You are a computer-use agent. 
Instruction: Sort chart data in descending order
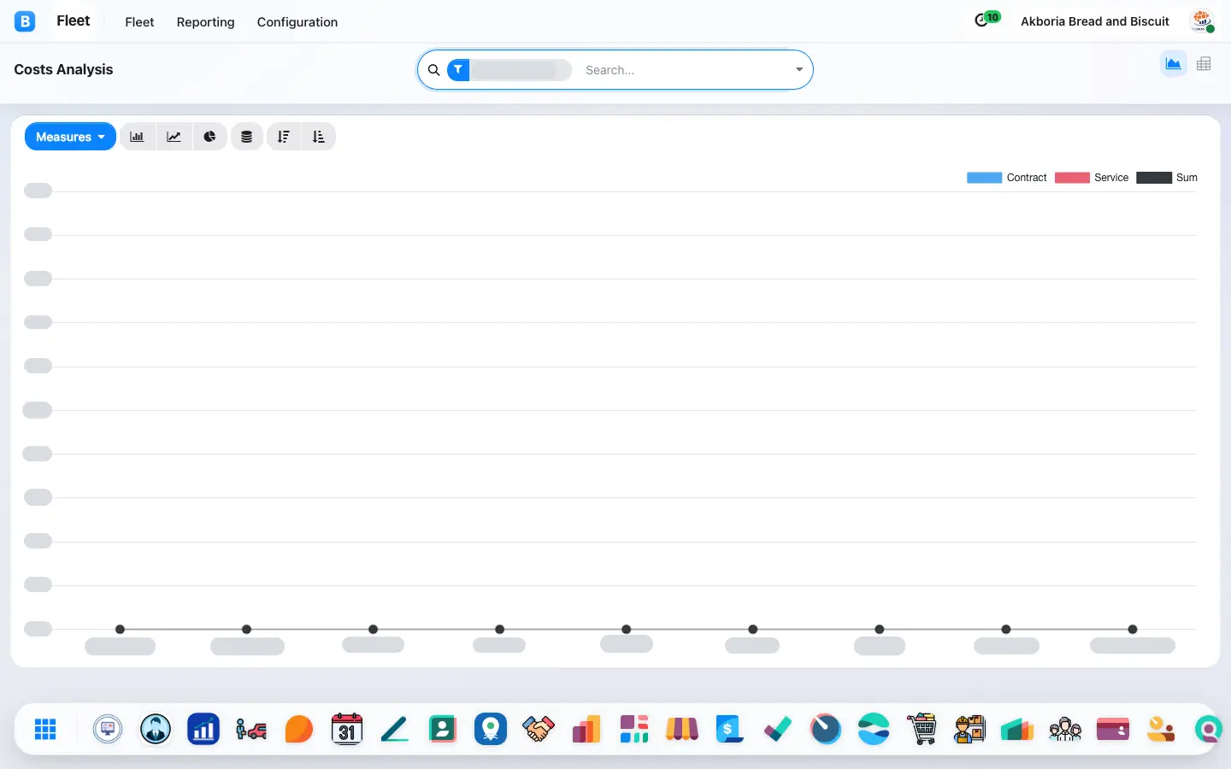pyautogui.click(x=284, y=137)
